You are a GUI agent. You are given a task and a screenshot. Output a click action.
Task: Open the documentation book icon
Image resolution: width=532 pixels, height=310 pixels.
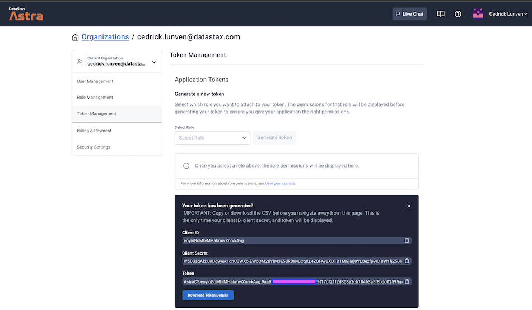click(x=440, y=14)
